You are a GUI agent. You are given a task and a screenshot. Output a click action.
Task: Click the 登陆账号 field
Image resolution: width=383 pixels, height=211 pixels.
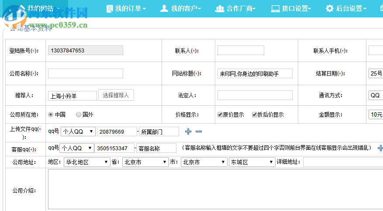[86, 50]
